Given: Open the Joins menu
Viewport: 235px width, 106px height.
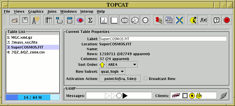Looking at the screenshot, I should (x=52, y=12).
